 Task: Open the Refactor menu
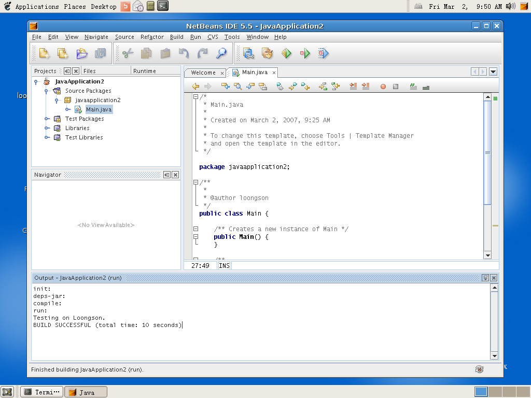coord(152,37)
